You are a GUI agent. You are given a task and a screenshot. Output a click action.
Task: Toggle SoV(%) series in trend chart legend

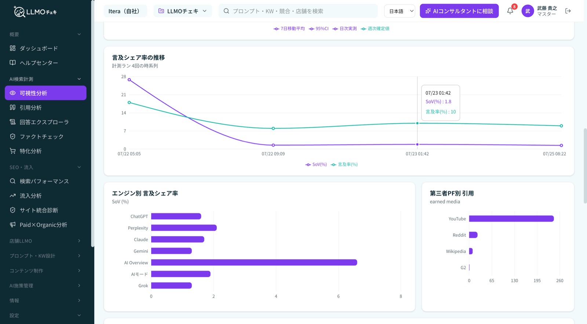pyautogui.click(x=316, y=165)
